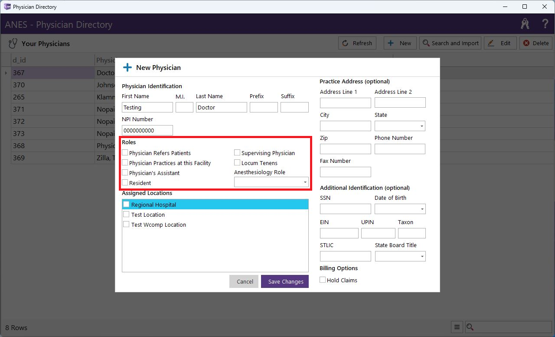This screenshot has height=337, width=555.
Task: Click the Suffix field
Action: pyautogui.click(x=294, y=107)
